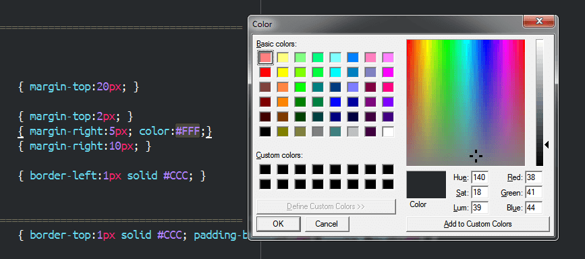
Task: Select last custom color slot in bottom row
Action: point(388,184)
